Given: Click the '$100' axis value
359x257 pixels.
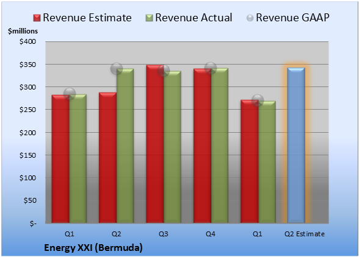Looking at the screenshot, I should point(27,178).
